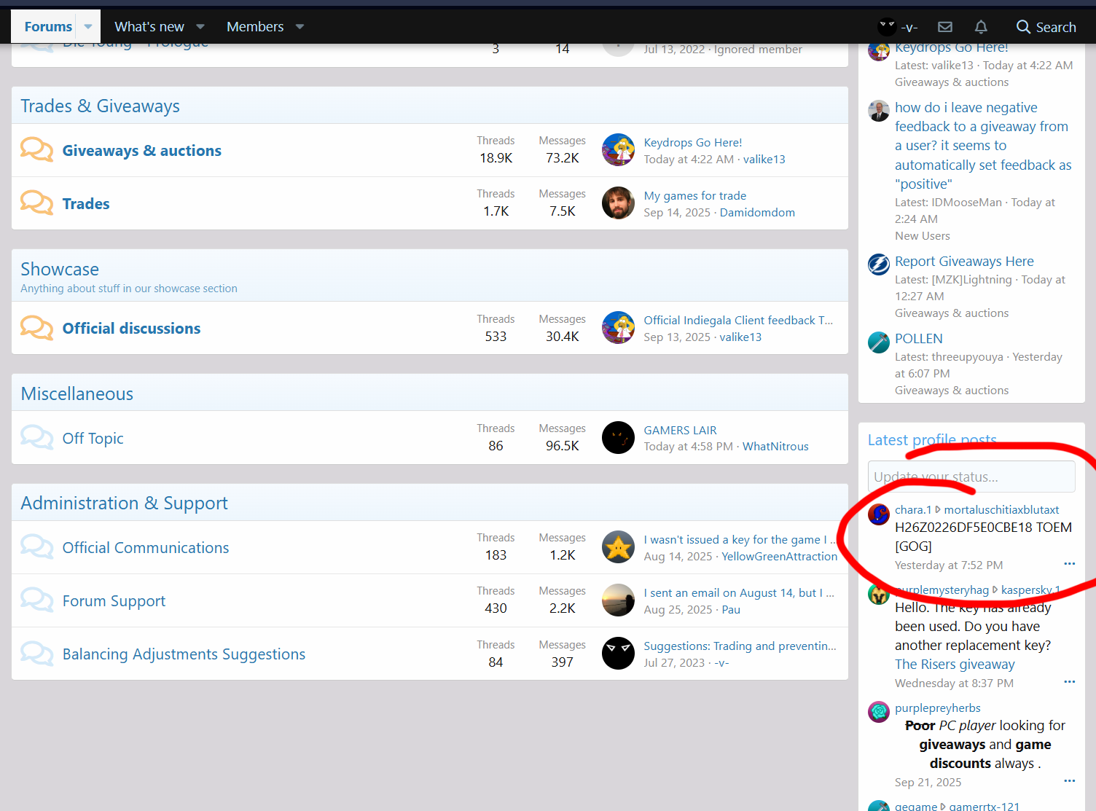Open the YellowGreenAttraction username link
Viewport: 1096px width, 811px height.
(779, 556)
